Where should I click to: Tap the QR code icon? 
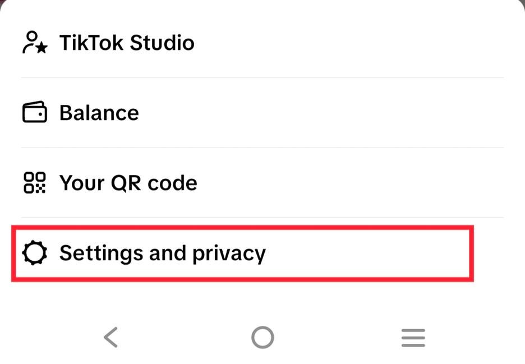(34, 182)
